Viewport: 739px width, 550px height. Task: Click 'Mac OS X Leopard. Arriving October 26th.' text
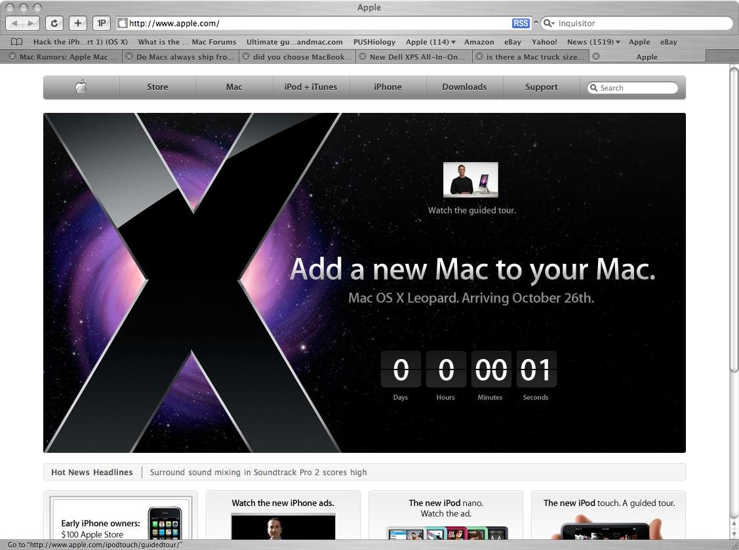tap(471, 298)
